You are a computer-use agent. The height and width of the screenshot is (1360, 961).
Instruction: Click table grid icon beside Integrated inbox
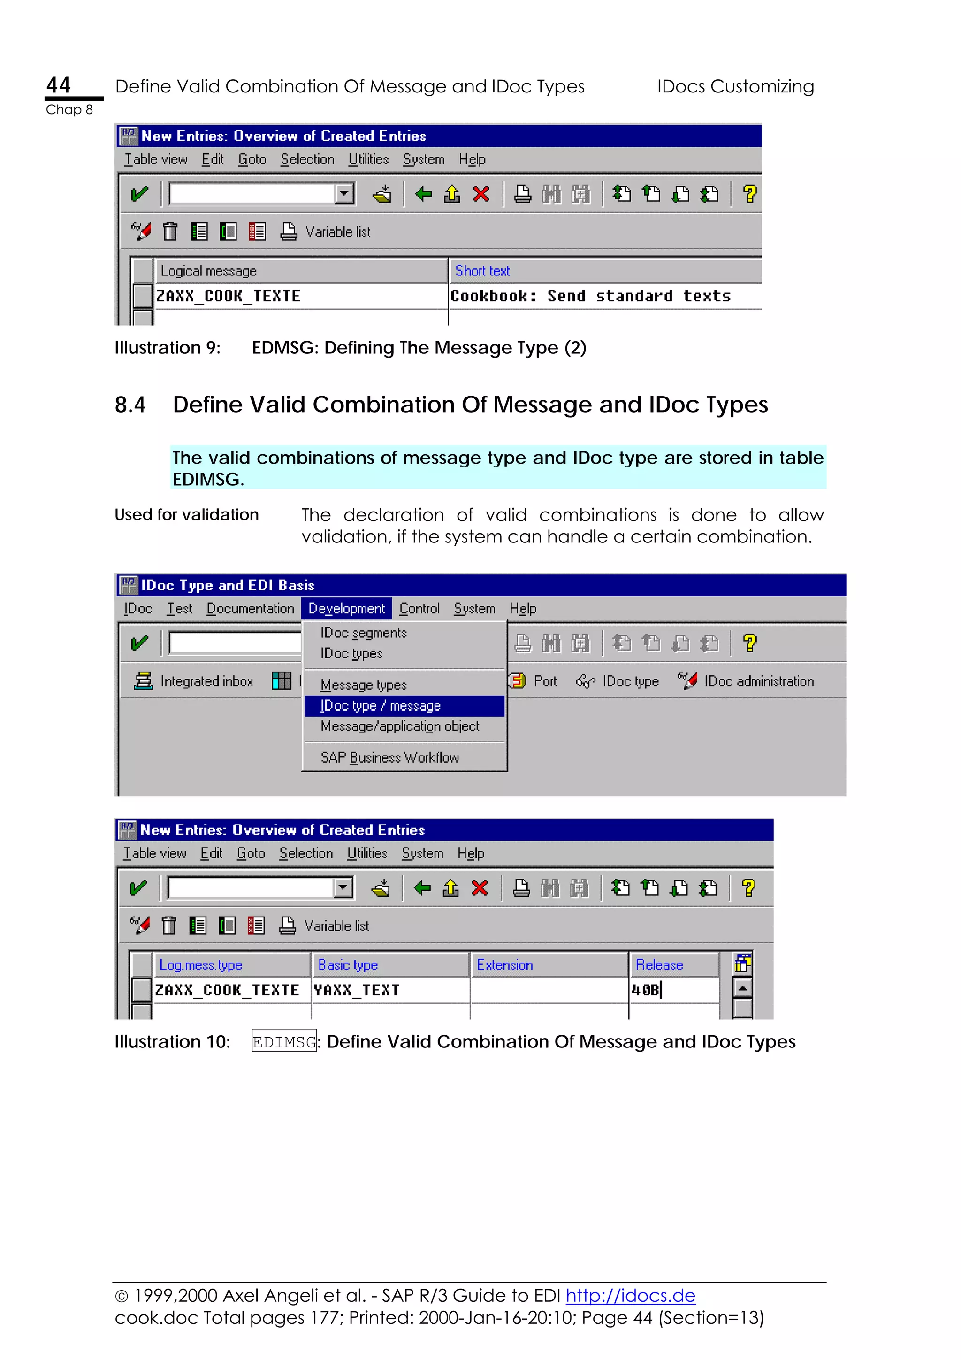coord(281,681)
